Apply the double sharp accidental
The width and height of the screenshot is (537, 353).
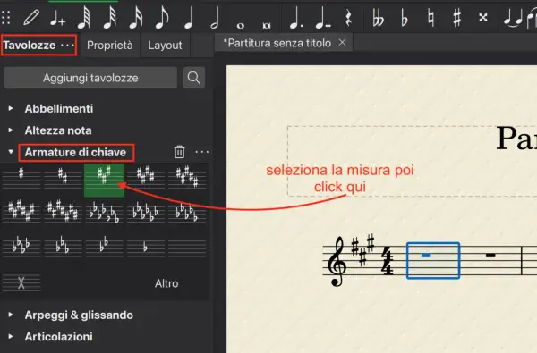pos(483,17)
